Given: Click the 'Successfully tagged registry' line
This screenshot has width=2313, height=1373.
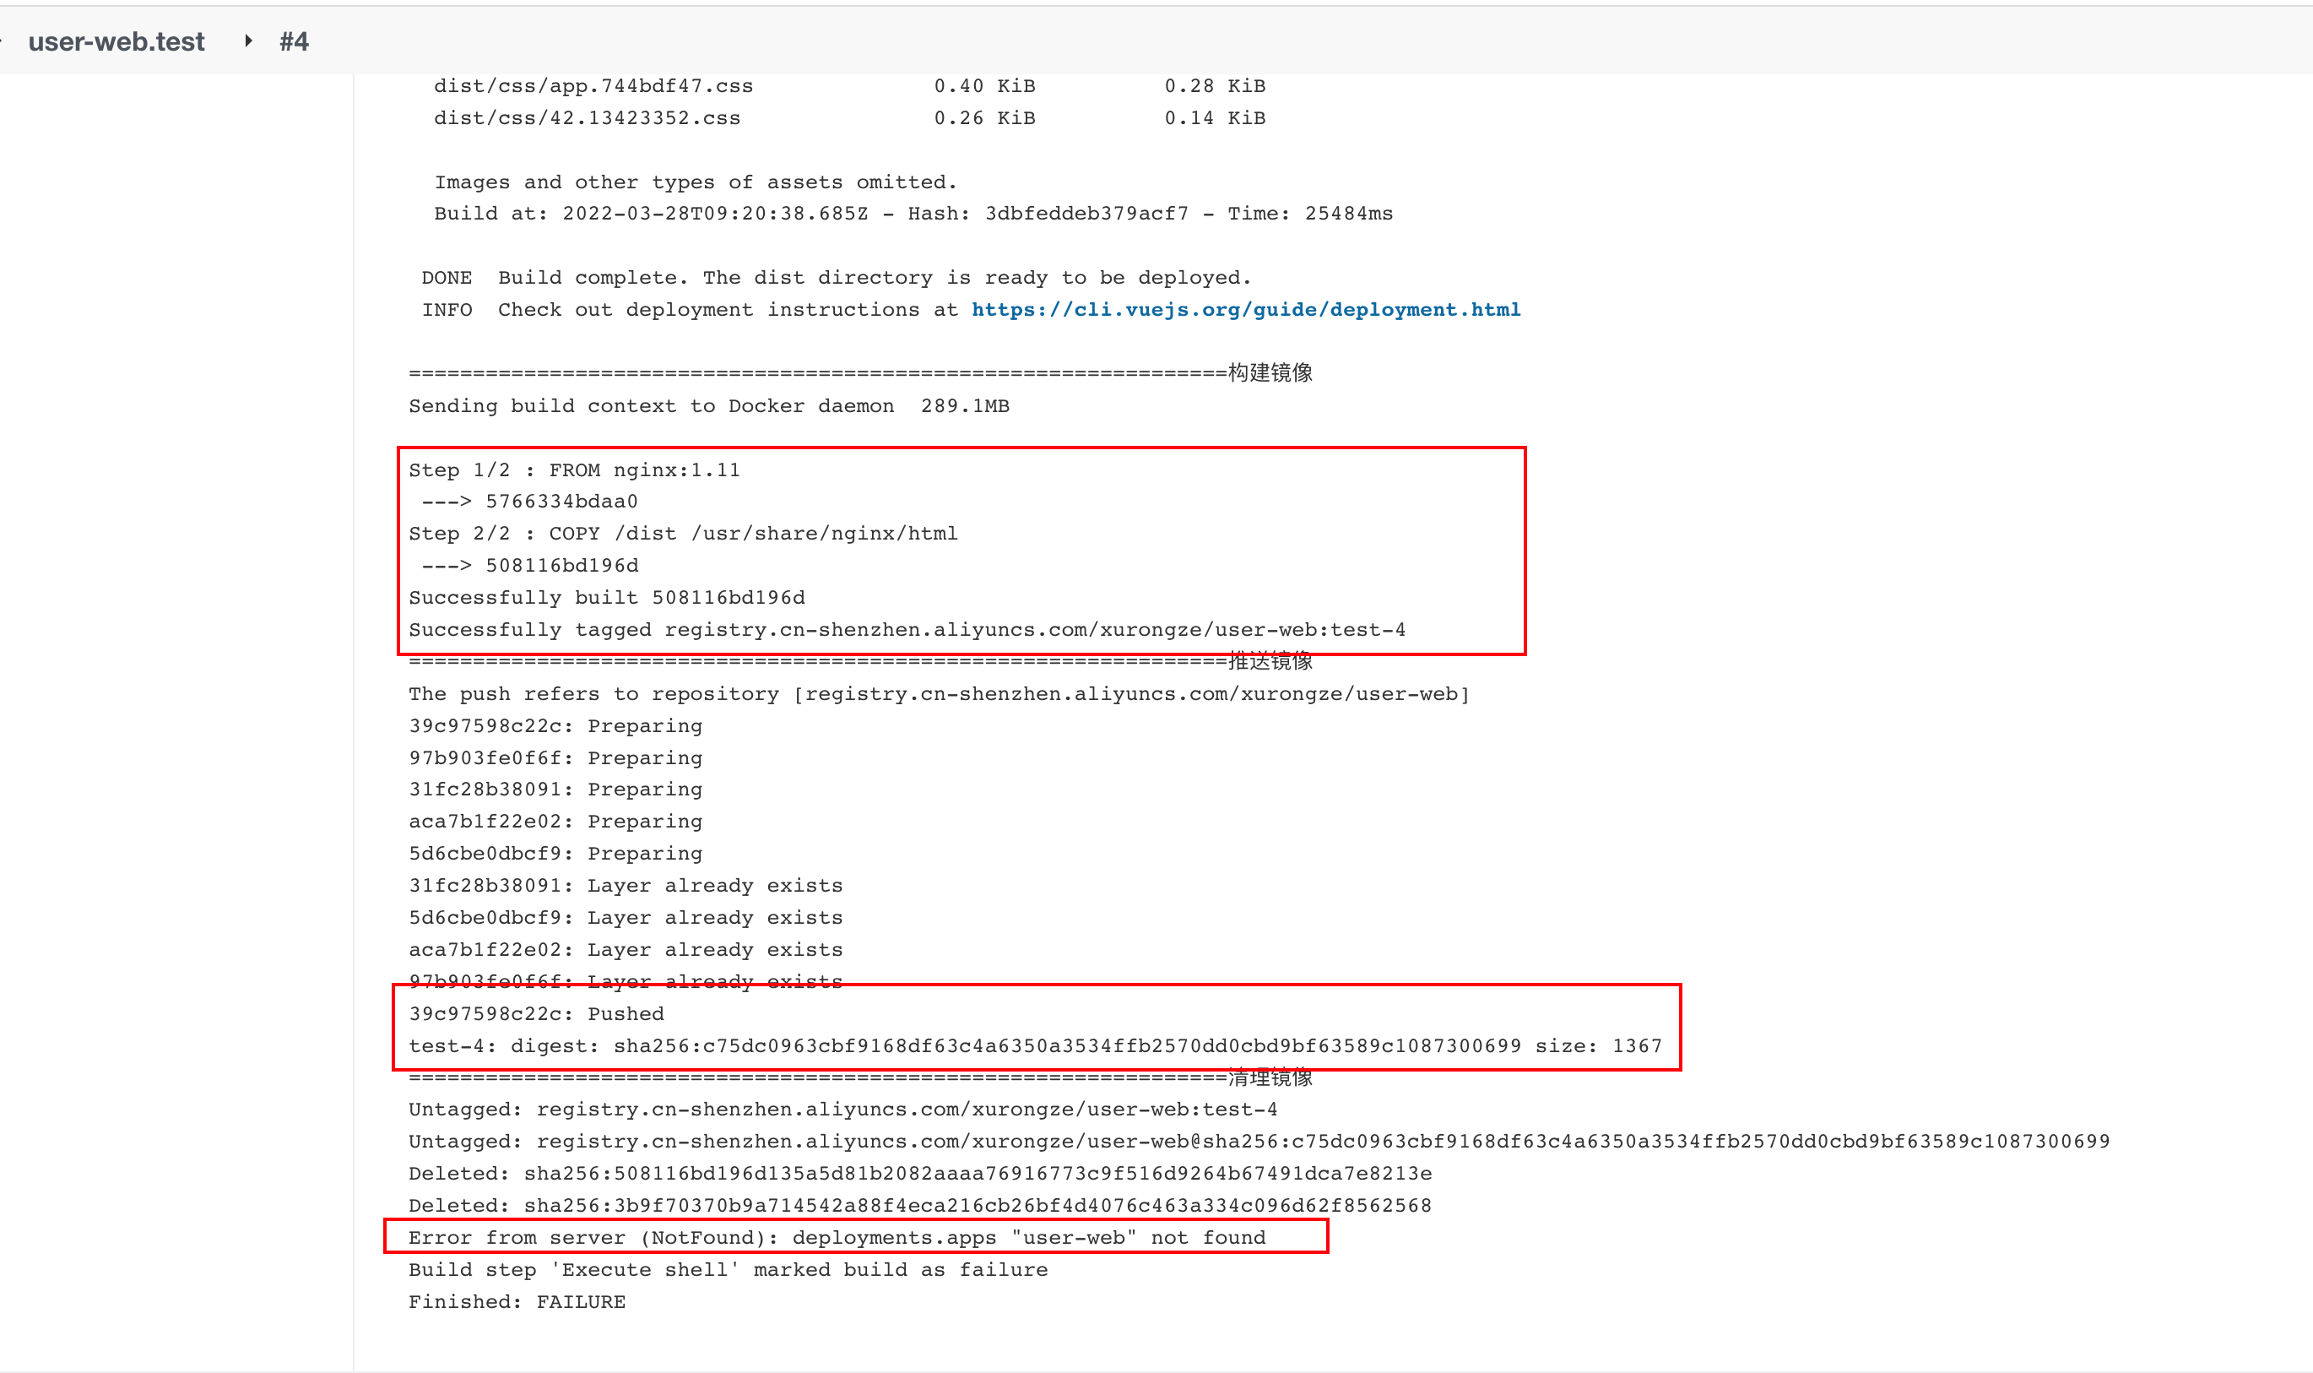Looking at the screenshot, I should click(x=907, y=630).
